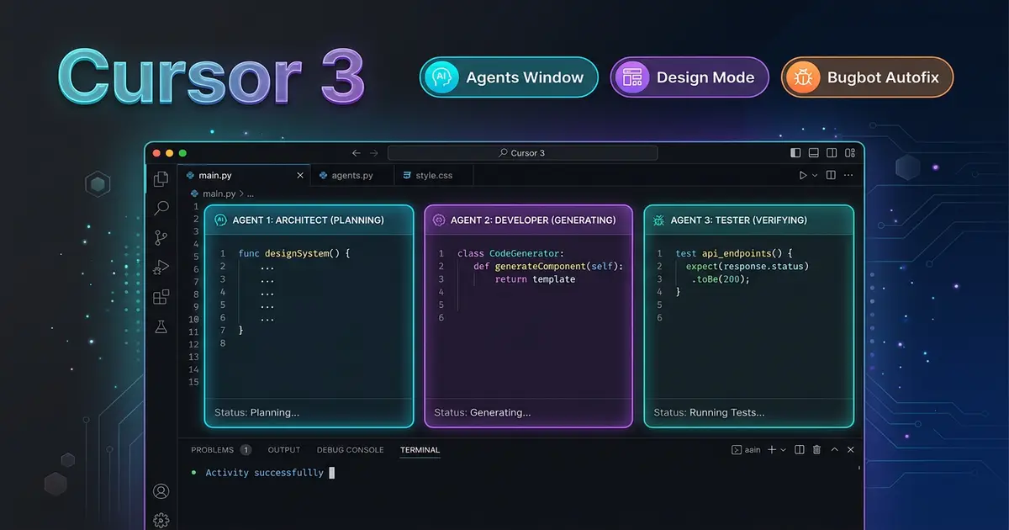The width and height of the screenshot is (1009, 530).
Task: Click 'Status: Running Tests...' text
Action: click(709, 413)
